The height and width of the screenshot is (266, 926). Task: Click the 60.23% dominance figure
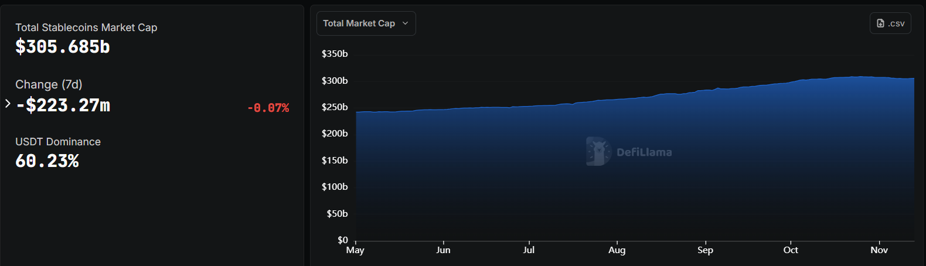click(x=47, y=161)
